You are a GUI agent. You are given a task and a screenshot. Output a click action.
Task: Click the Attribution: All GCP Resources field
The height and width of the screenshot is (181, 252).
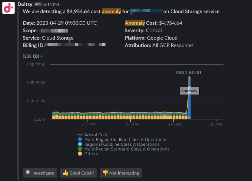pyautogui.click(x=159, y=45)
